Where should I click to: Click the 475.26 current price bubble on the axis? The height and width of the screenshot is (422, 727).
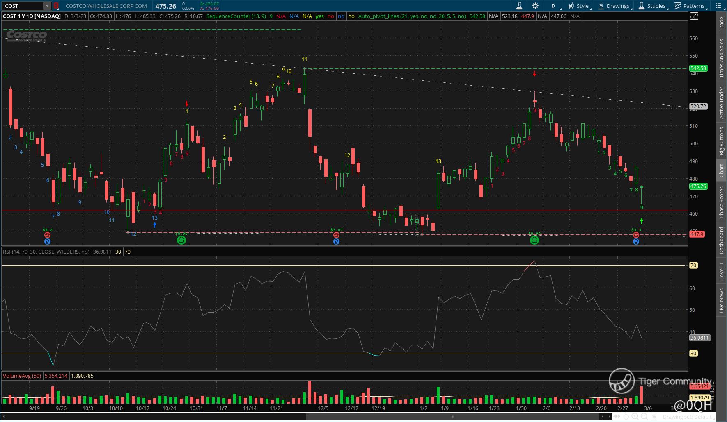pos(698,186)
